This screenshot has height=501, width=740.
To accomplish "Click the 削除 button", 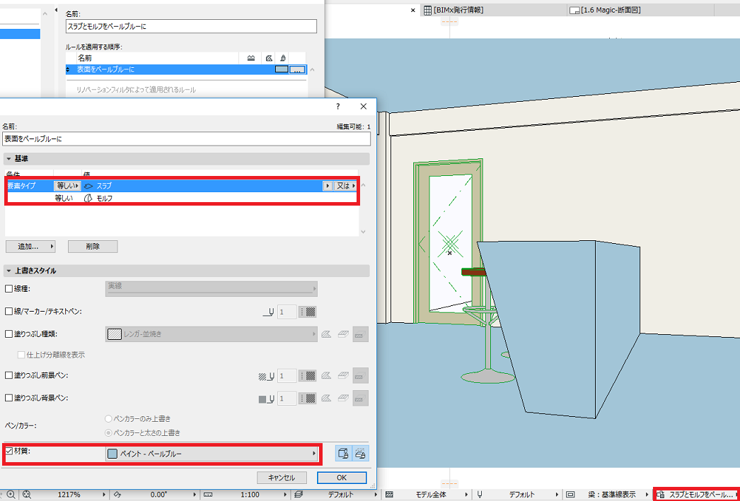I will click(x=93, y=247).
